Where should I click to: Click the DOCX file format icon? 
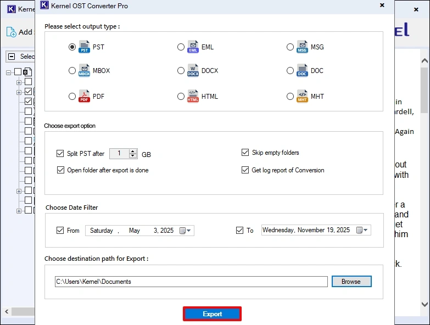[193, 70]
